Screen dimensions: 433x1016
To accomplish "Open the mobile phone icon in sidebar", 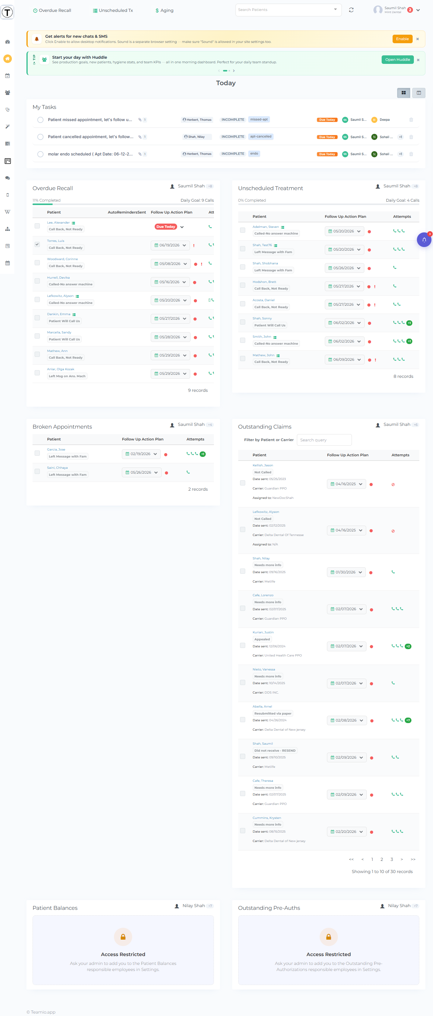I will (x=8, y=195).
